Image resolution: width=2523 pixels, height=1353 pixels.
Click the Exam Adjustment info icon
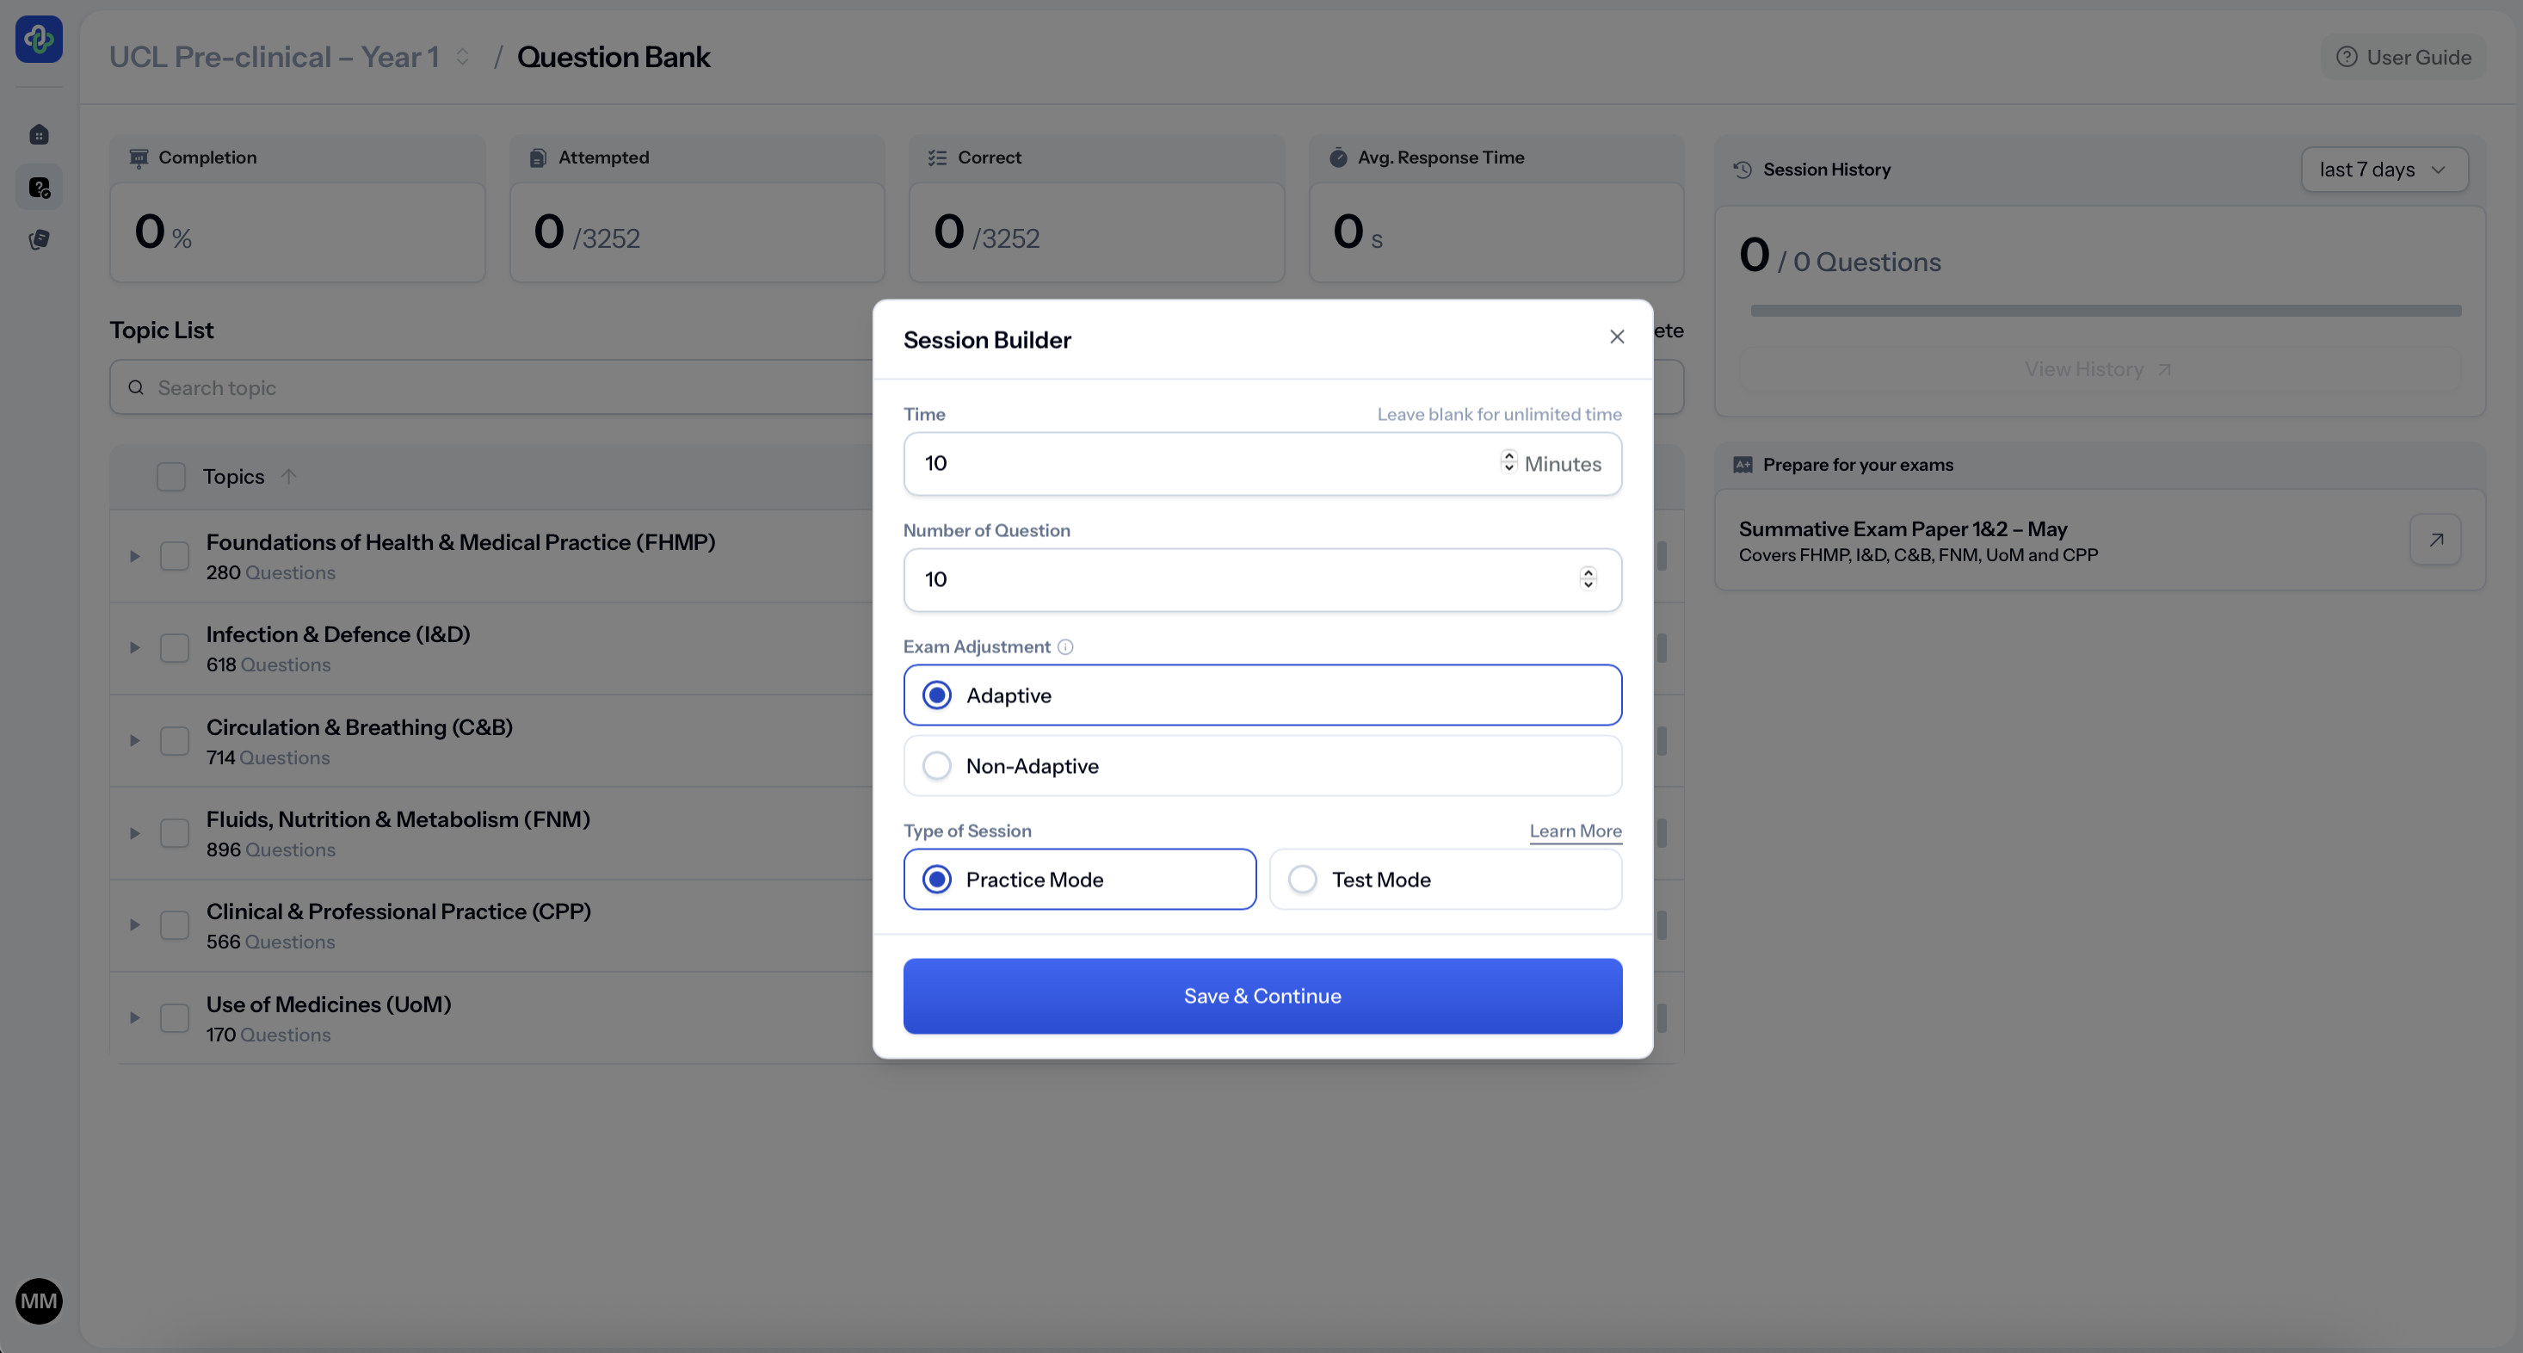[1065, 646]
